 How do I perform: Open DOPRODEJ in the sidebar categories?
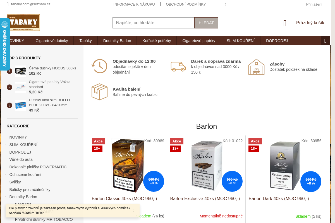20,152
